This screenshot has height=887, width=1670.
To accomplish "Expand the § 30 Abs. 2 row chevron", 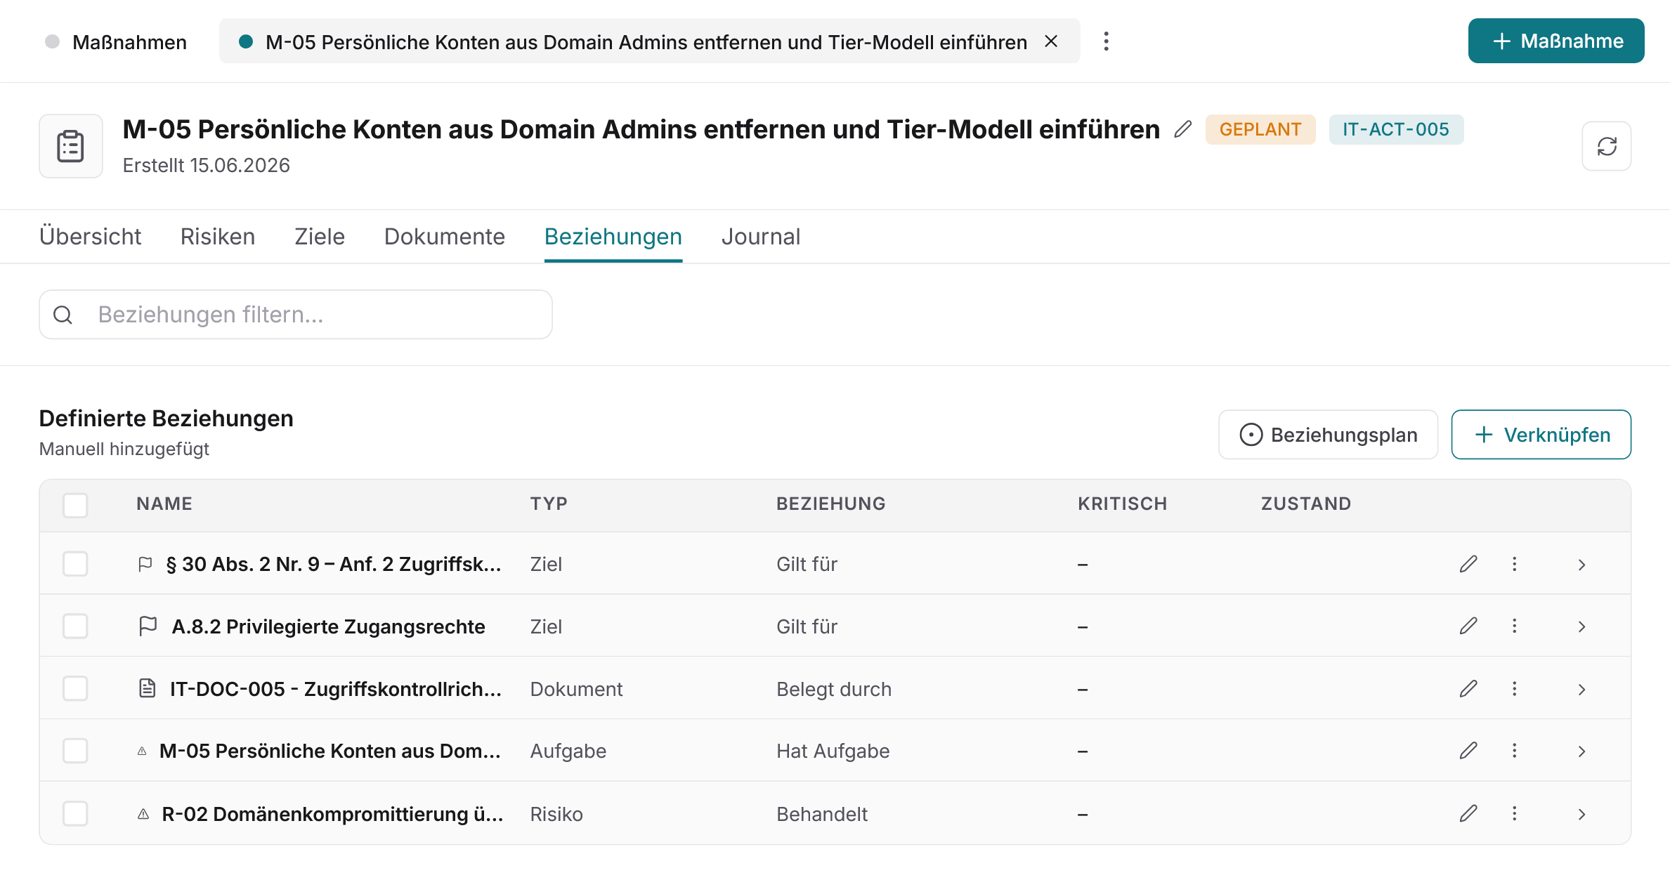I will [1581, 565].
